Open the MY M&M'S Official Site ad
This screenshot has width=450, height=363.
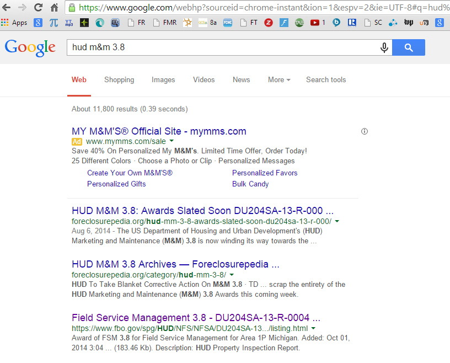159,131
